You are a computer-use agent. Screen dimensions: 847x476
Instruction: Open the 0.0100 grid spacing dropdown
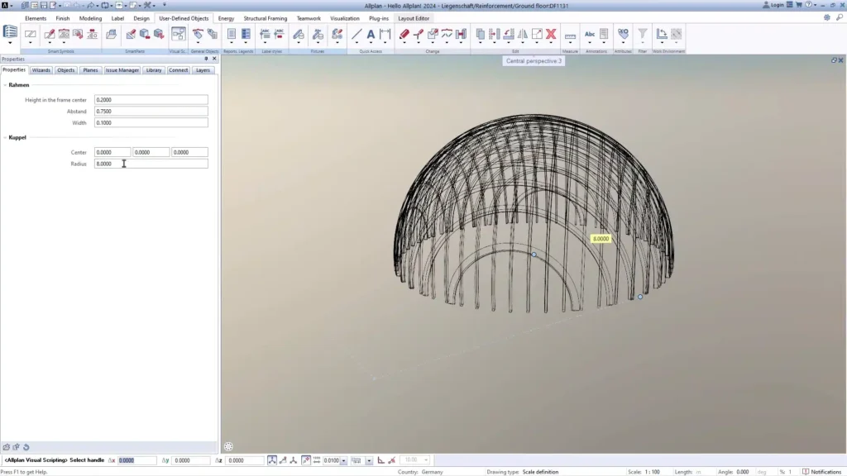(342, 459)
